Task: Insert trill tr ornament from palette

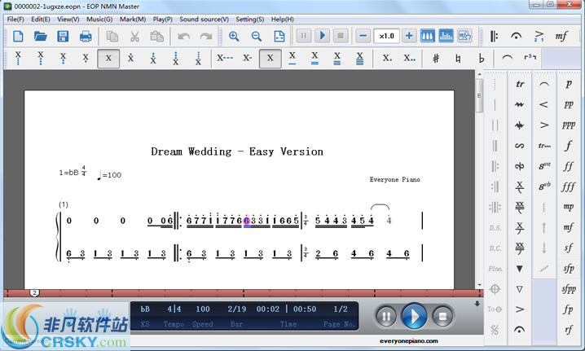Action: tap(519, 85)
